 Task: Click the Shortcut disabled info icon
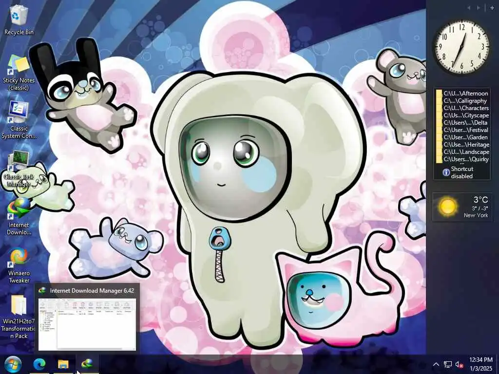[x=446, y=172]
